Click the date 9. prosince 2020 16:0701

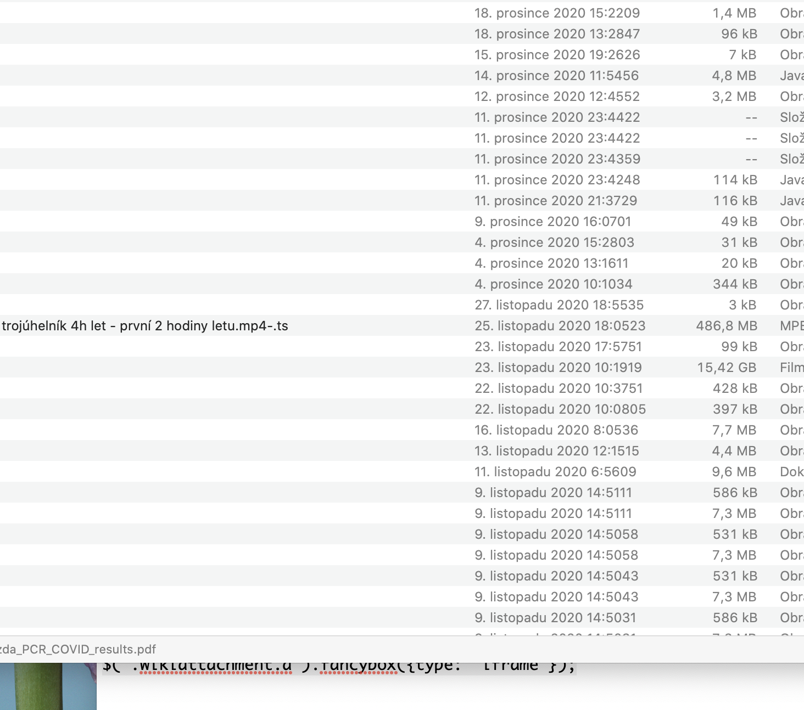pyautogui.click(x=553, y=222)
